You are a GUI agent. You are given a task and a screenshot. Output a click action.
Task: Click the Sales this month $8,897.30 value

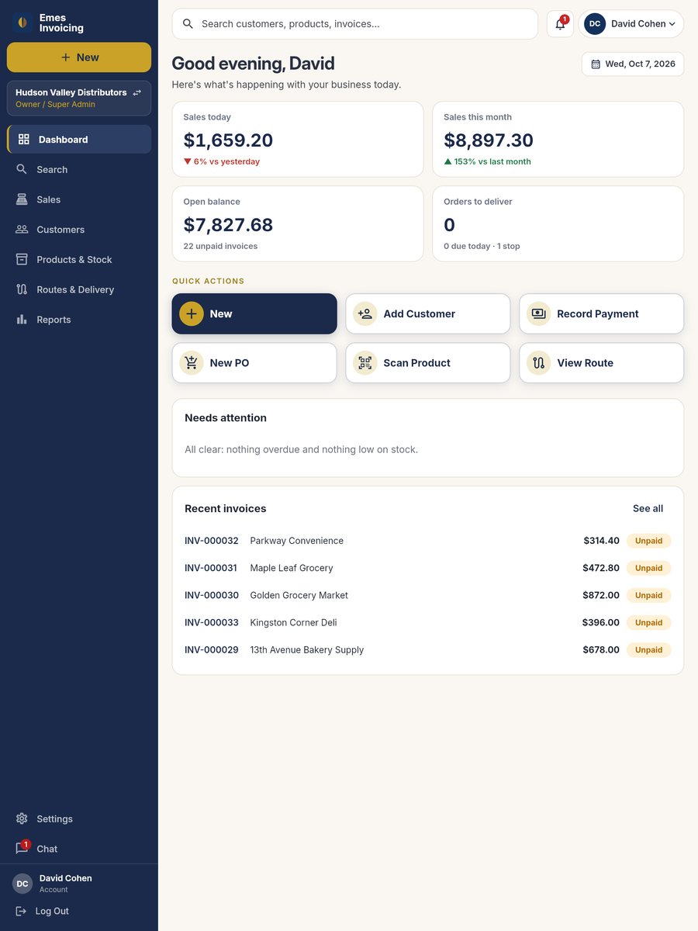coord(489,140)
